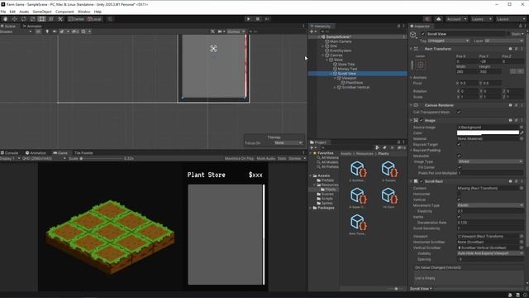Viewport: 529px width, 298px height.
Task: Click the GameObject cube icon in Inspector
Action: click(413, 35)
